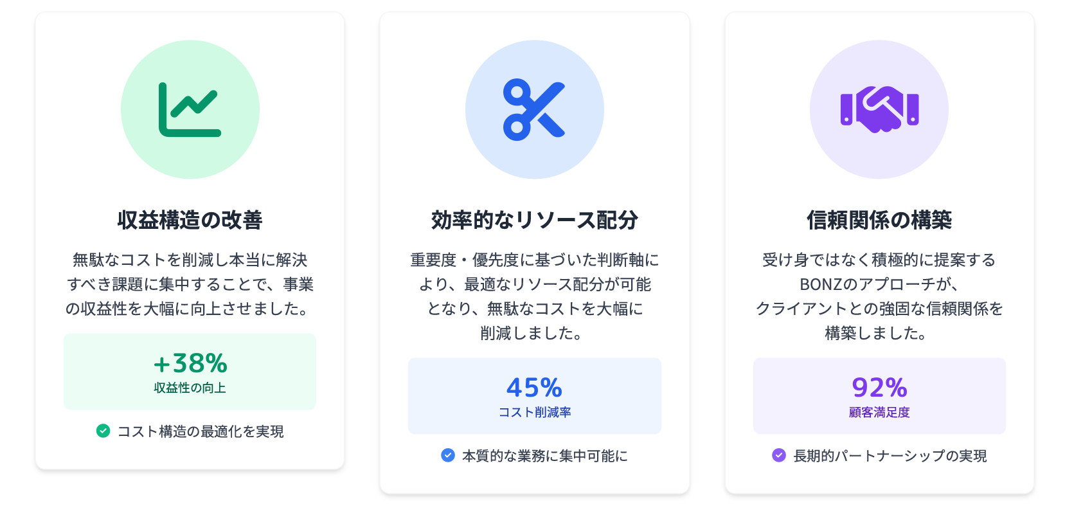Click green checkmark beside コスト構造の最適化を実現
This screenshot has height=506, width=1065.
(x=103, y=431)
